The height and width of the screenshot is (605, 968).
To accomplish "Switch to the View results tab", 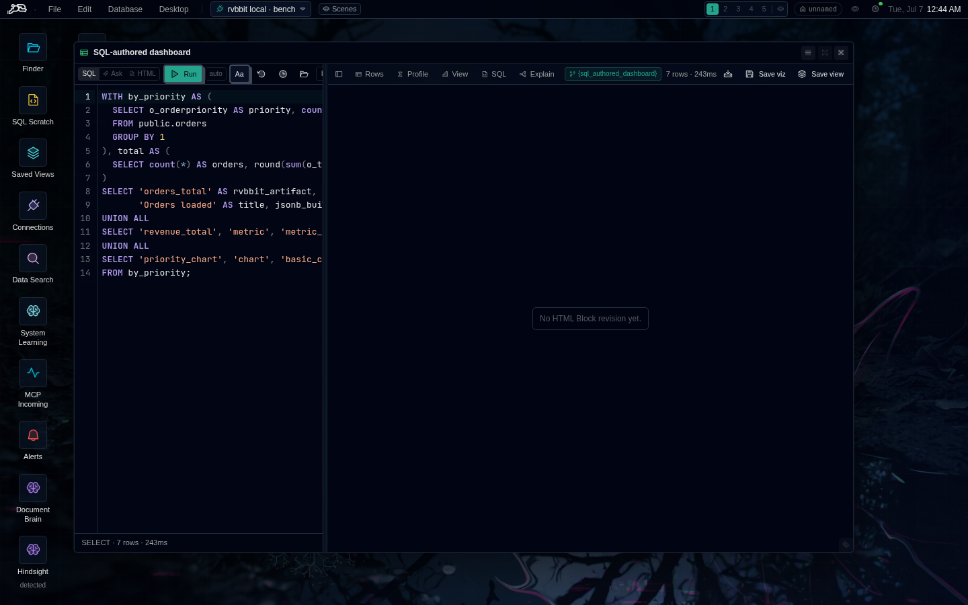I will click(455, 74).
